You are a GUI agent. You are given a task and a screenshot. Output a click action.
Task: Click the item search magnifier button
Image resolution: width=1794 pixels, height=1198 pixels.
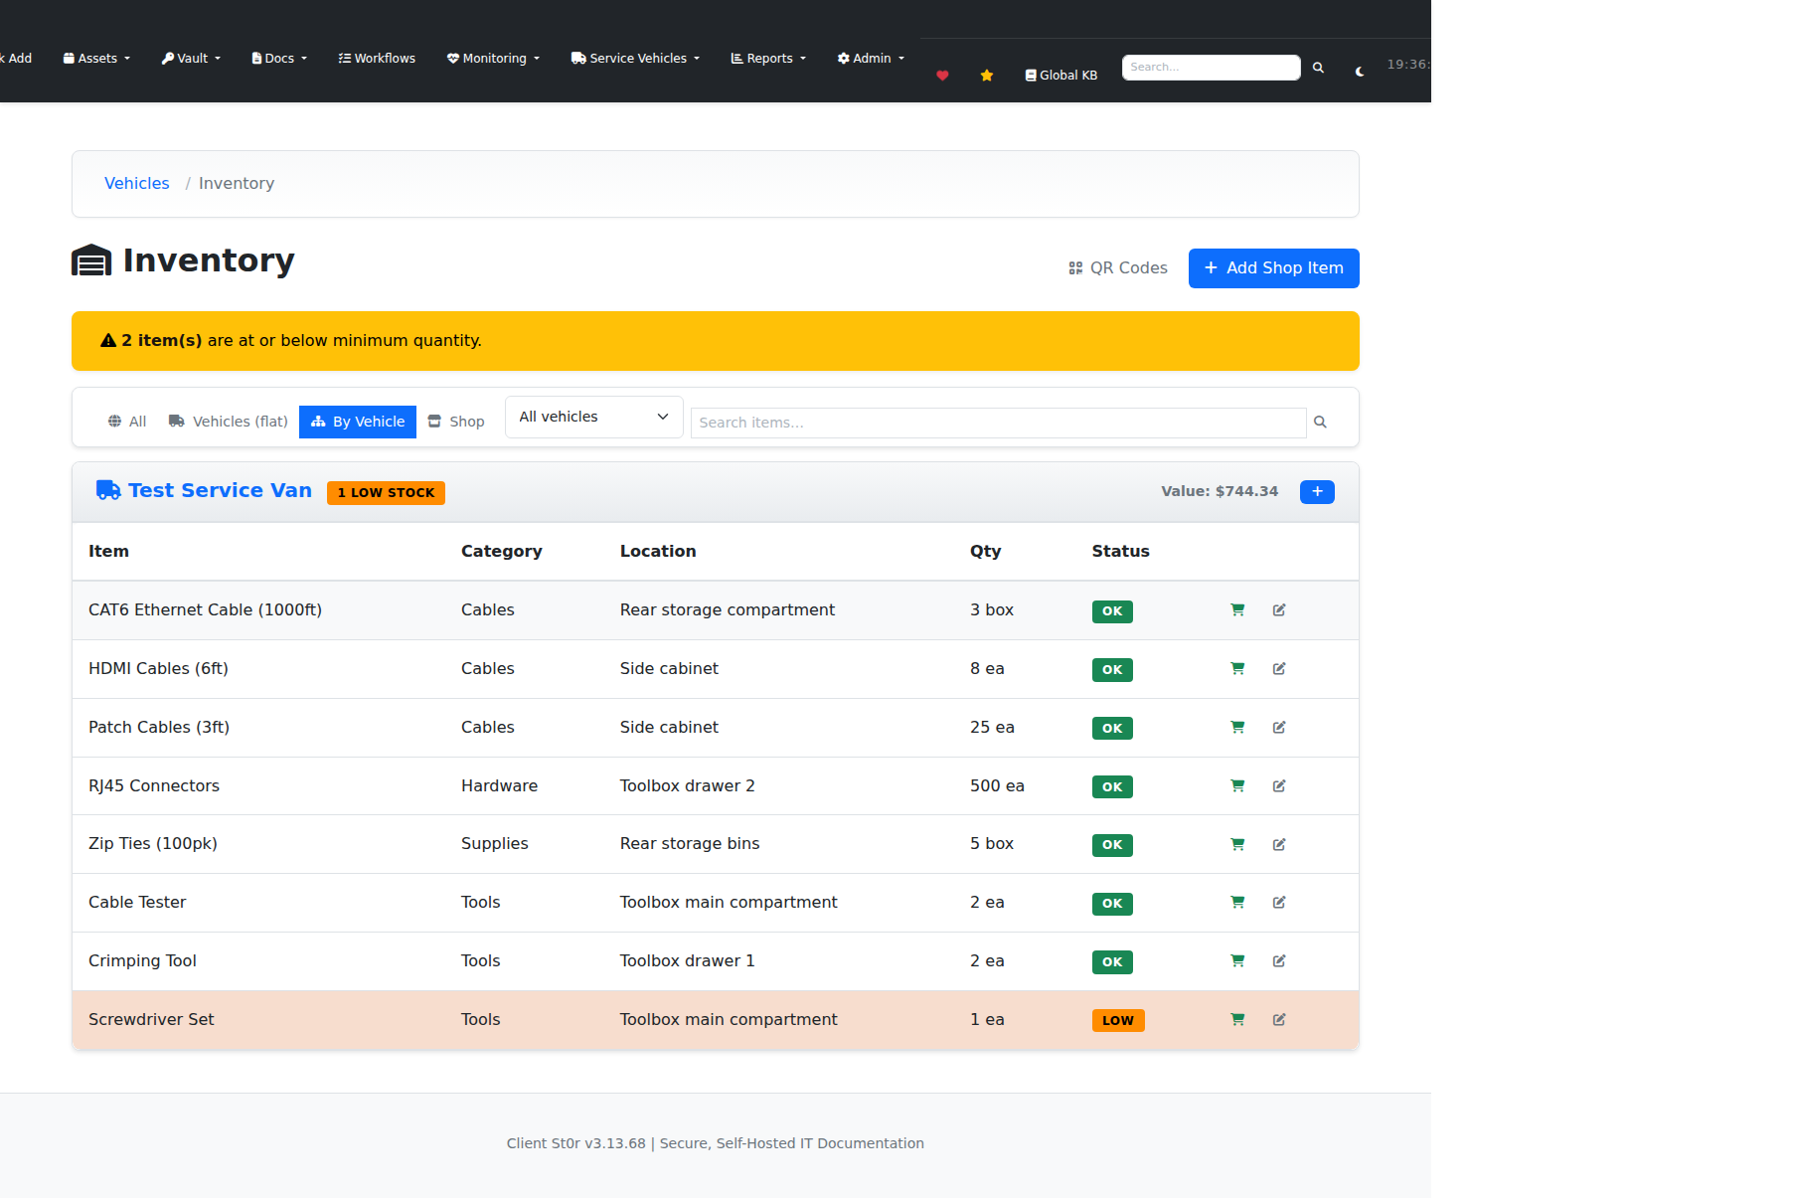pyautogui.click(x=1320, y=423)
